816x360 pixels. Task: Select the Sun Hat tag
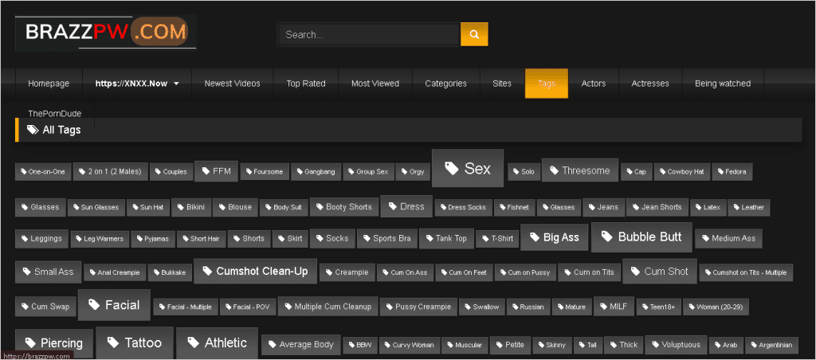tap(147, 207)
